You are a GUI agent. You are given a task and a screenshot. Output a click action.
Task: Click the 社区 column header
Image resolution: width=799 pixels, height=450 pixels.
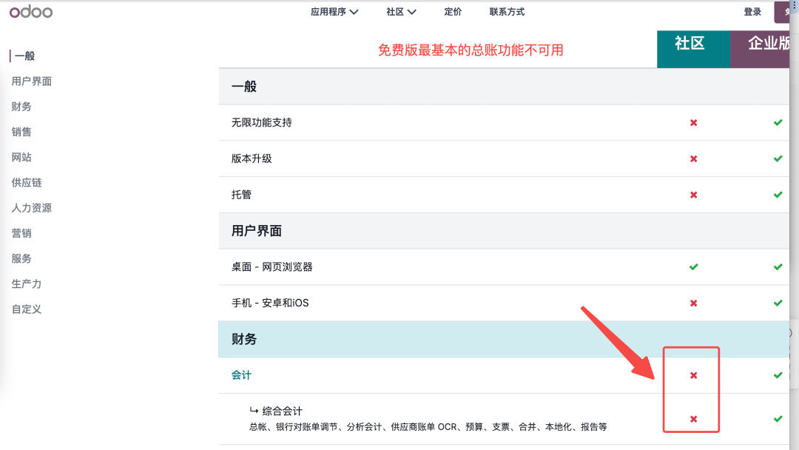(690, 44)
